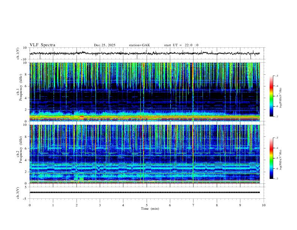Screen dimensions: 297x230
Task: Click time axis tick label "9"
Action: (x=240, y=205)
